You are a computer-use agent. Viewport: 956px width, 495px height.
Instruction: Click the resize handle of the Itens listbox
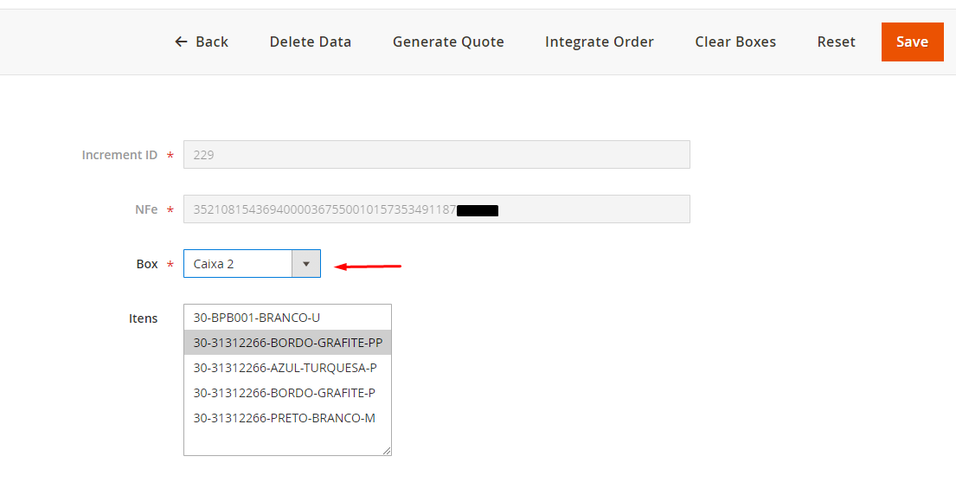[x=387, y=451]
